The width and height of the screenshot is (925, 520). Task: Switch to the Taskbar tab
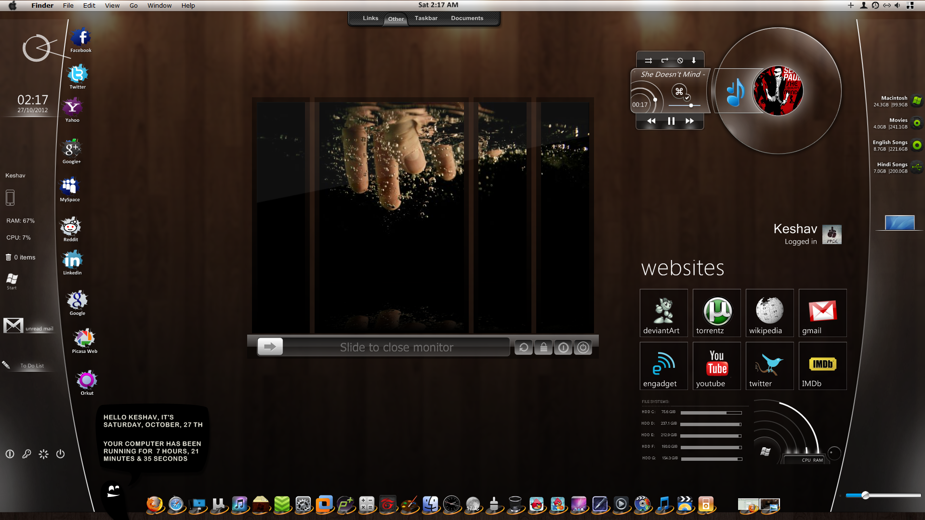pos(426,18)
